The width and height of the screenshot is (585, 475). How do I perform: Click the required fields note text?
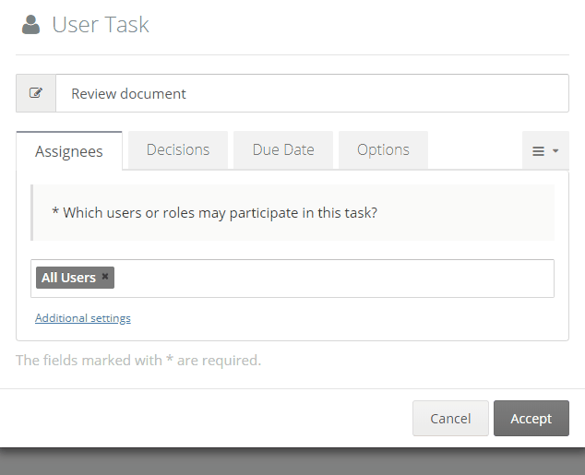pos(138,360)
